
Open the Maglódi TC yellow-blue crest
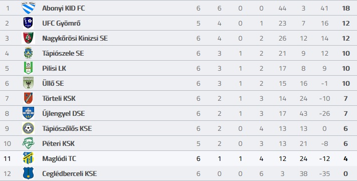(28, 158)
